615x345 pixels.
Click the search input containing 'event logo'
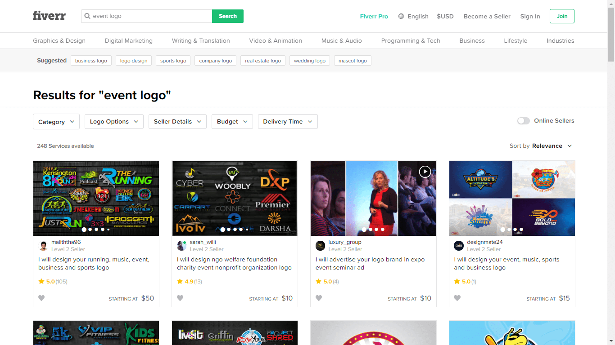[147, 16]
